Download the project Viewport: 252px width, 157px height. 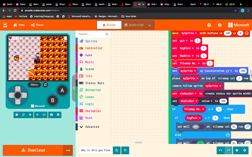click(x=33, y=150)
